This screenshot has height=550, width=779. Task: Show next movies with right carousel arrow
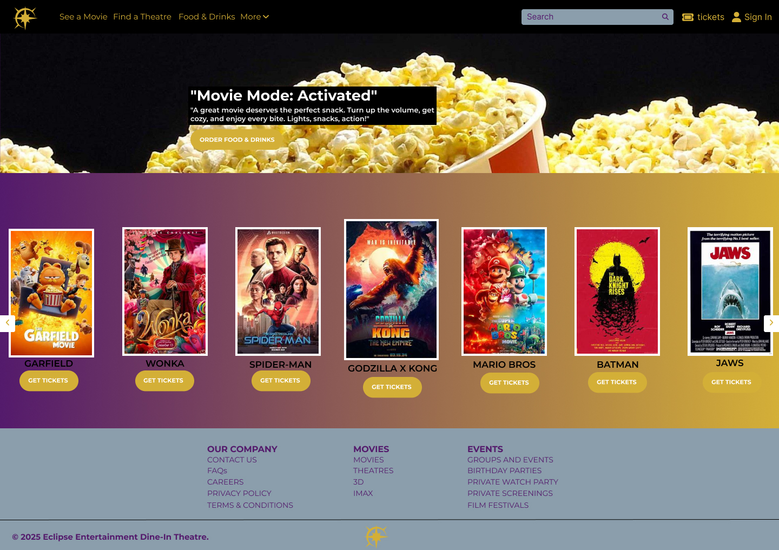pyautogui.click(x=771, y=323)
